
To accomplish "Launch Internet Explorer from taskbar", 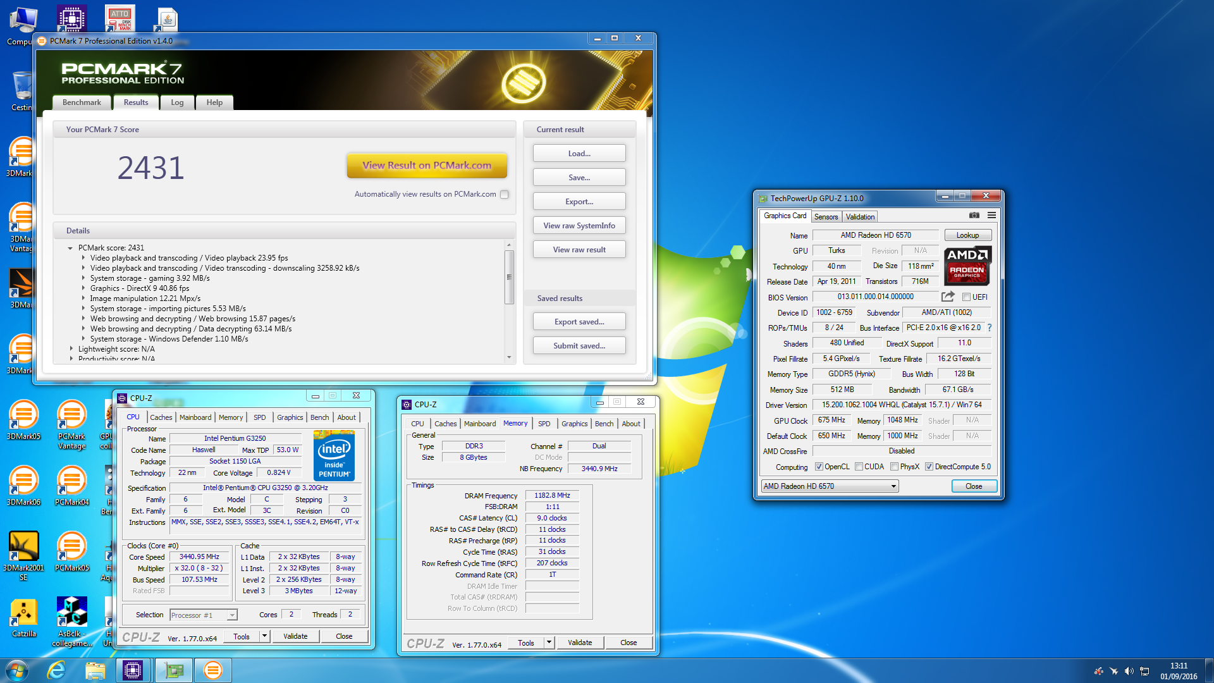I will [x=57, y=670].
